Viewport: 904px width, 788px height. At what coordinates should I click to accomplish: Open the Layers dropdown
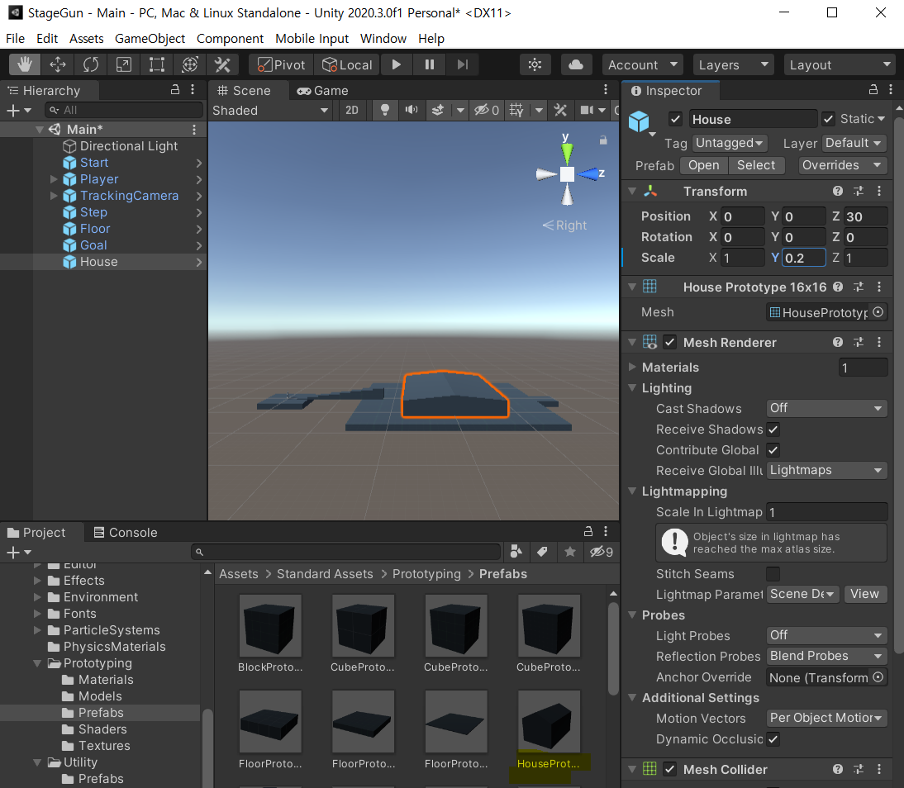[733, 64]
